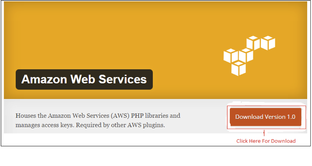The height and width of the screenshot is (166, 312).
Task: Click the red 'Click Here For Download' annotation
Action: tap(266, 141)
